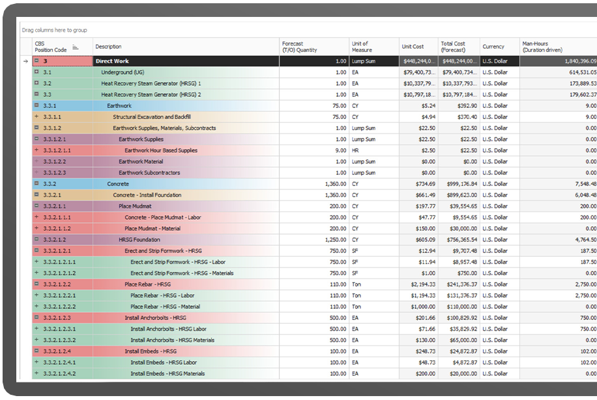The width and height of the screenshot is (597, 400).
Task: Select the Underground (UG) description cell
Action: tap(186, 72)
